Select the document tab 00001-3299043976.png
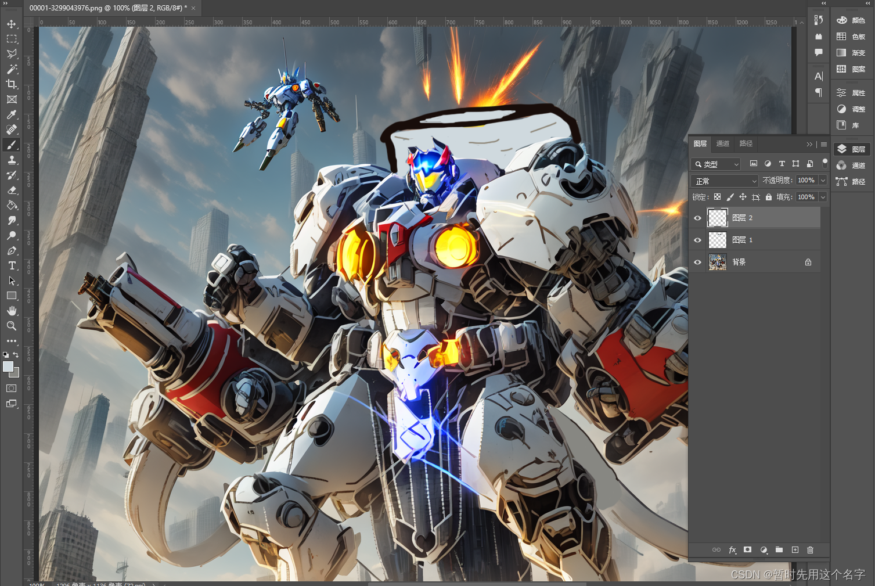Viewport: 875px width, 586px height. point(108,8)
